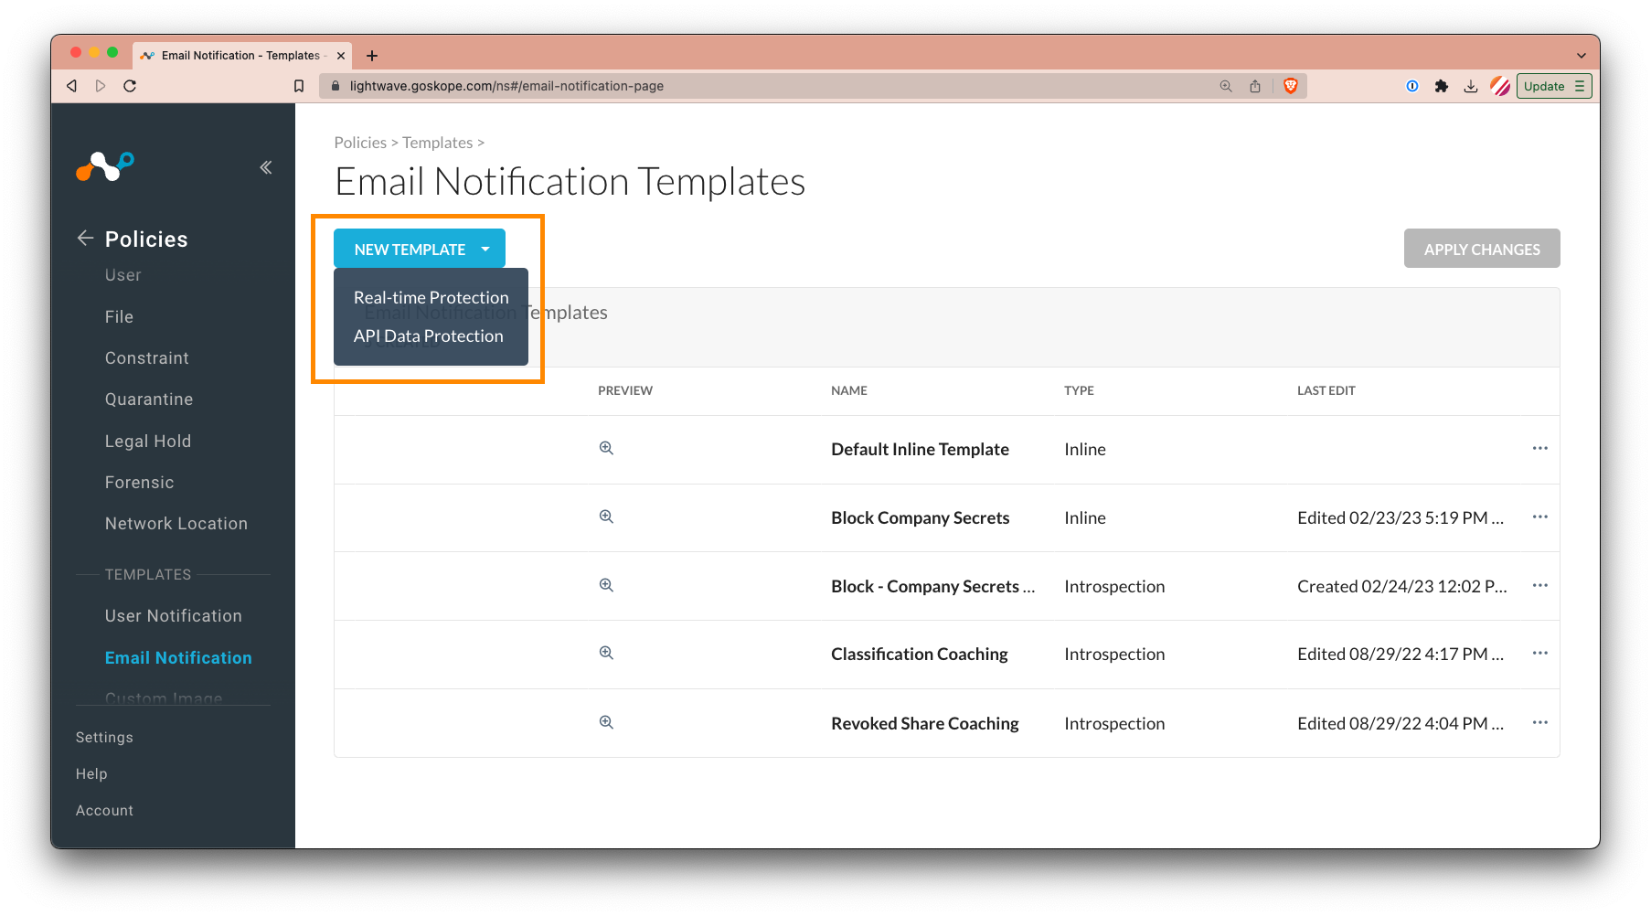The image size is (1651, 916).
Task: Preview the Default Inline Template
Action: point(605,448)
